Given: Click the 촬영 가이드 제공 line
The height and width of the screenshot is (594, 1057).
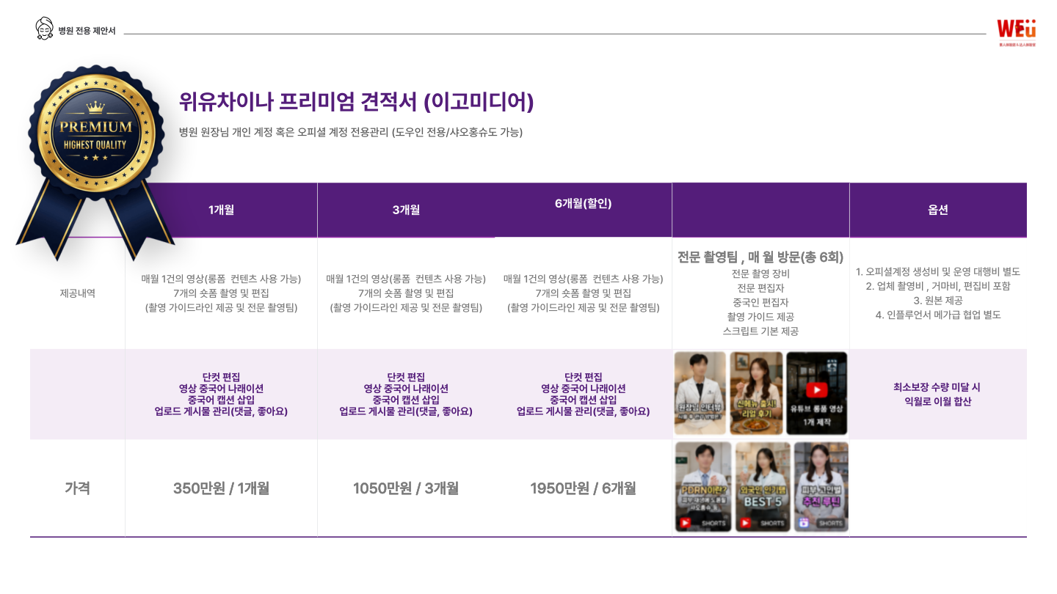Looking at the screenshot, I should pyautogui.click(x=760, y=317).
